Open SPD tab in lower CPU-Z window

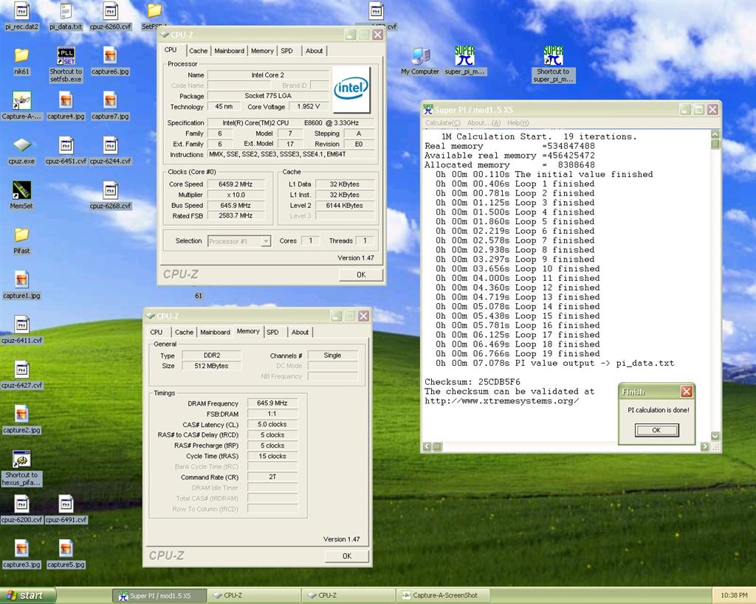coord(273,332)
